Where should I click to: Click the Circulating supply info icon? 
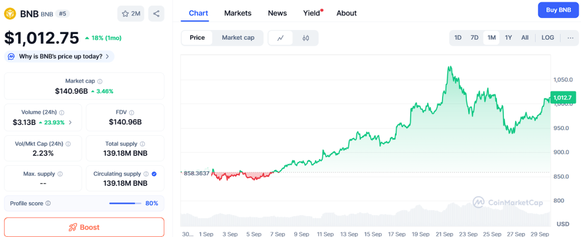pos(146,174)
